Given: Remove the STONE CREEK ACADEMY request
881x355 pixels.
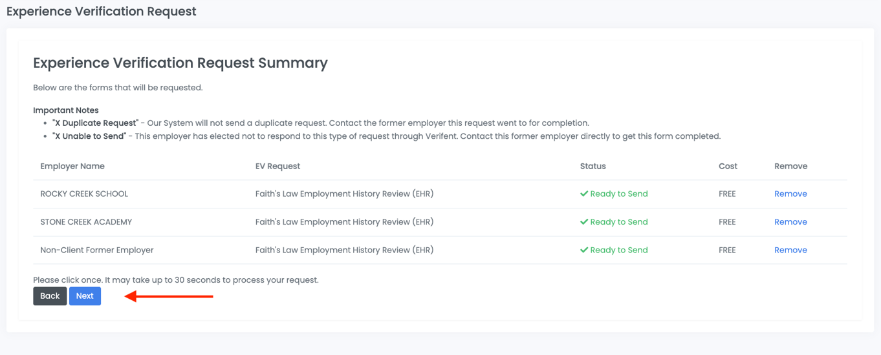Looking at the screenshot, I should click(x=790, y=222).
